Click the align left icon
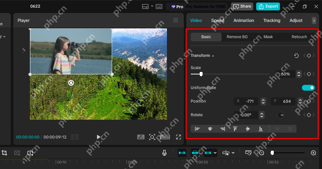The width and height of the screenshot is (322, 169). point(197,129)
